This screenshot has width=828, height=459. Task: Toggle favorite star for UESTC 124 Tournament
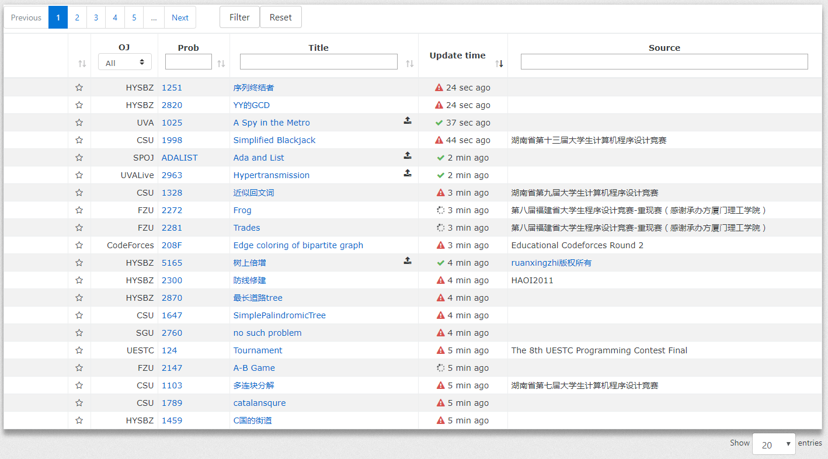coord(79,350)
